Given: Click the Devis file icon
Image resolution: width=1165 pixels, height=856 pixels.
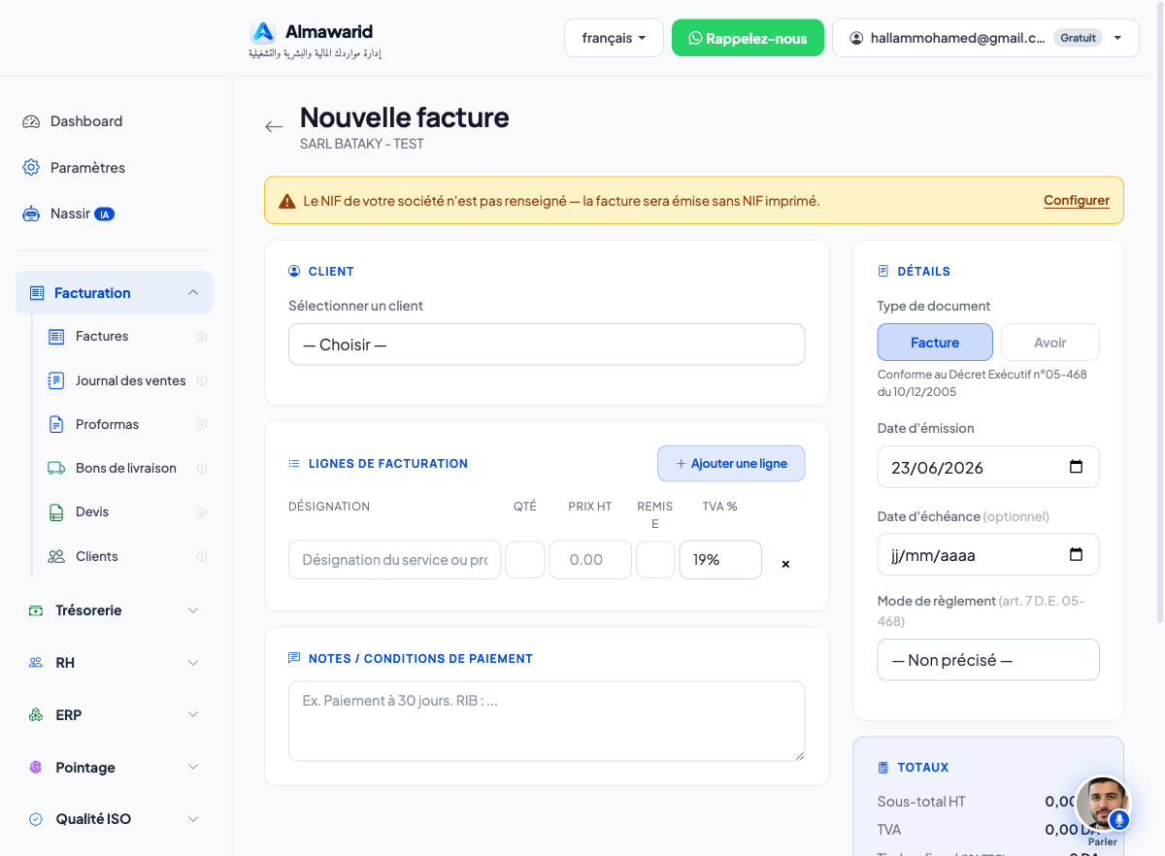Looking at the screenshot, I should click(56, 511).
